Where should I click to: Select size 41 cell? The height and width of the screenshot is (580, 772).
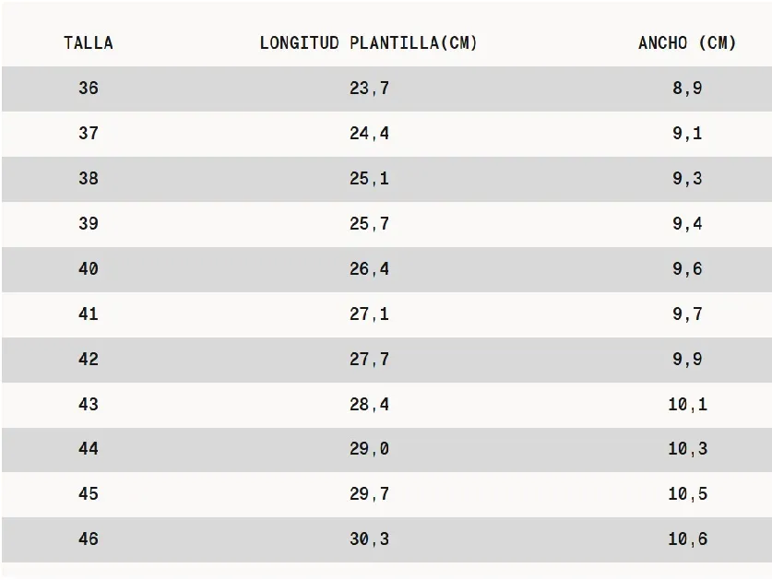click(89, 314)
